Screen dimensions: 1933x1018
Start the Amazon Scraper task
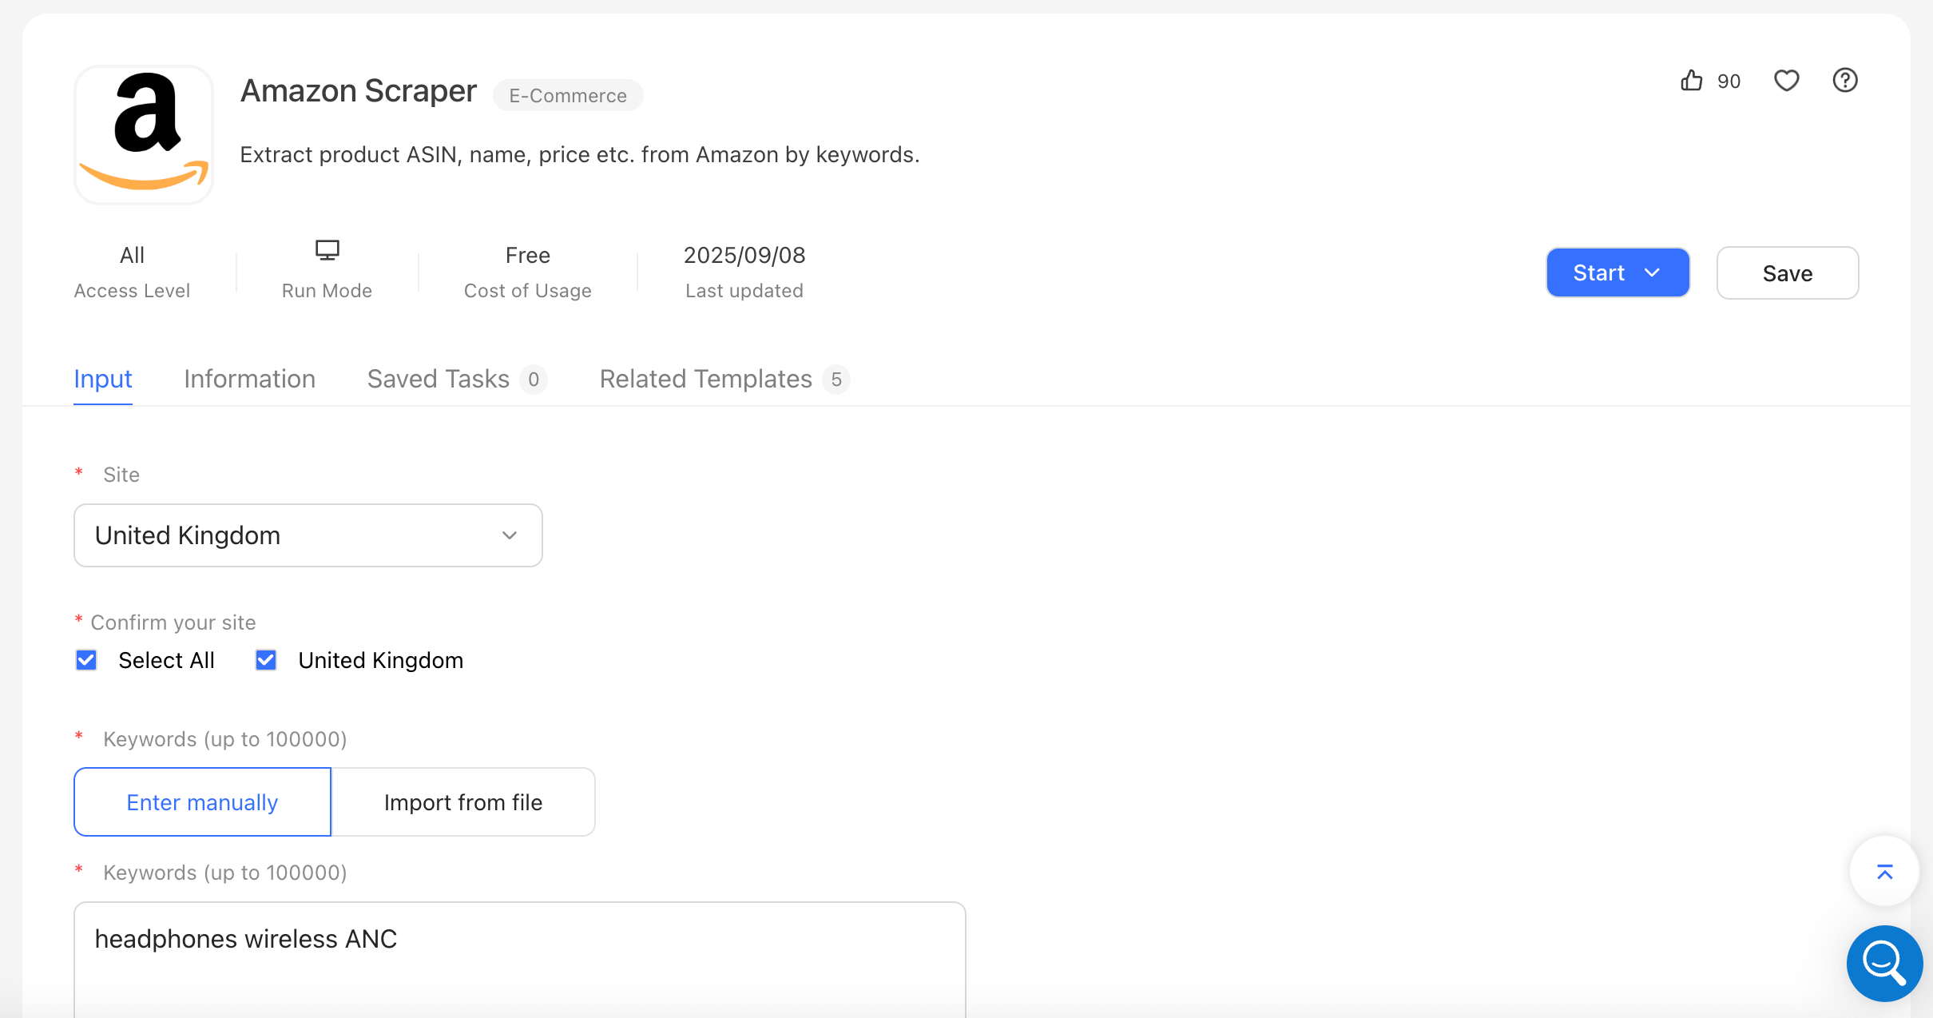click(x=1598, y=272)
